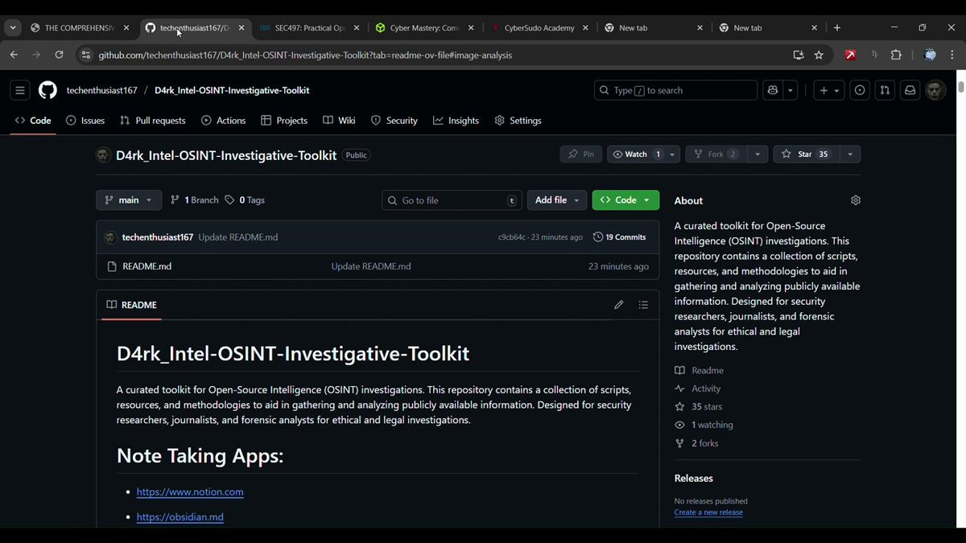Open the notifications inbox icon
This screenshot has height=543, width=966.
pos(910,91)
